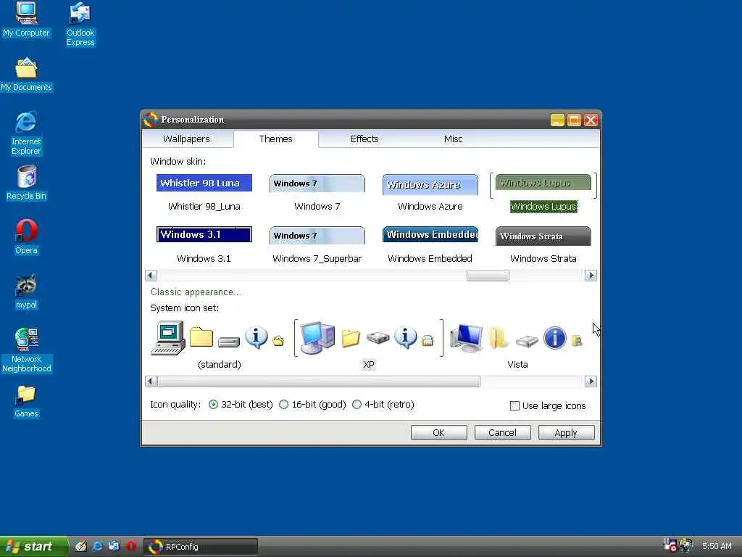The width and height of the screenshot is (742, 557).
Task: Select the Windows 3.1 skin preview
Action: (x=204, y=234)
